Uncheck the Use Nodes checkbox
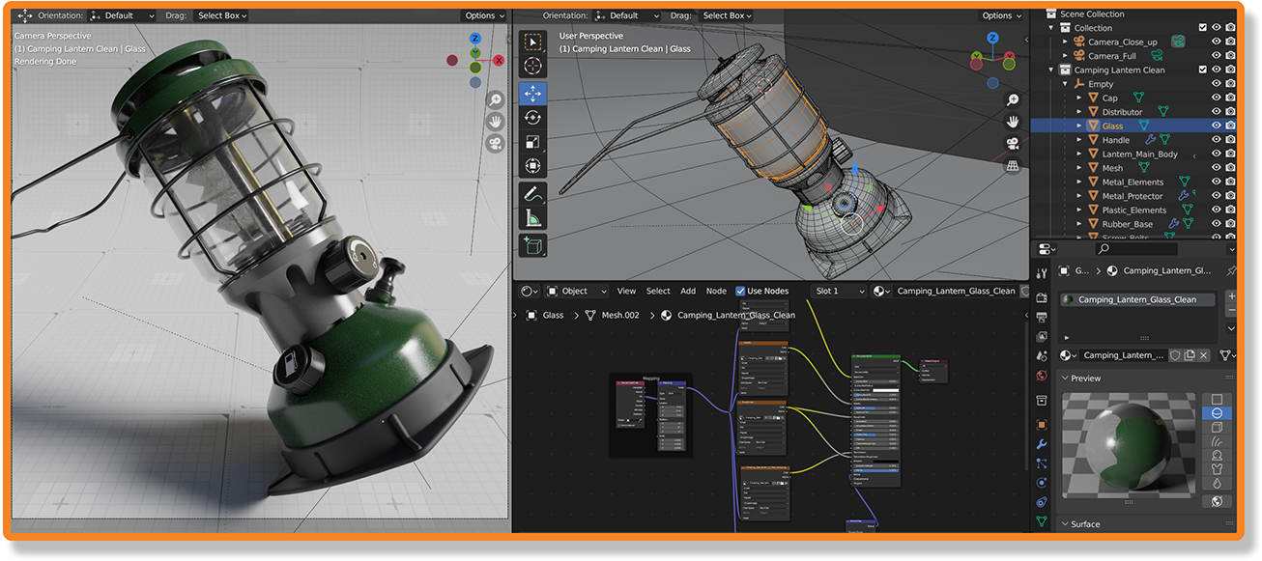 coord(740,291)
